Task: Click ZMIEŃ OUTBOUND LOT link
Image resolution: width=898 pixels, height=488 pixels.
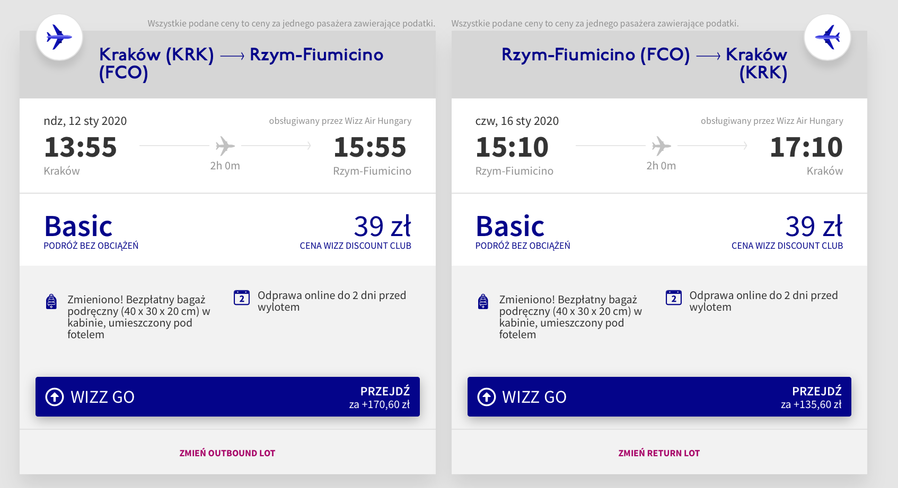Action: point(227,453)
